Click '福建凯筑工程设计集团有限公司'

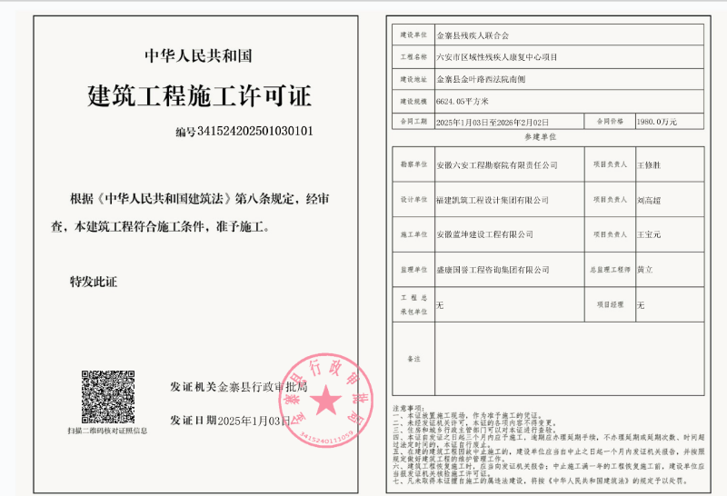pos(493,200)
